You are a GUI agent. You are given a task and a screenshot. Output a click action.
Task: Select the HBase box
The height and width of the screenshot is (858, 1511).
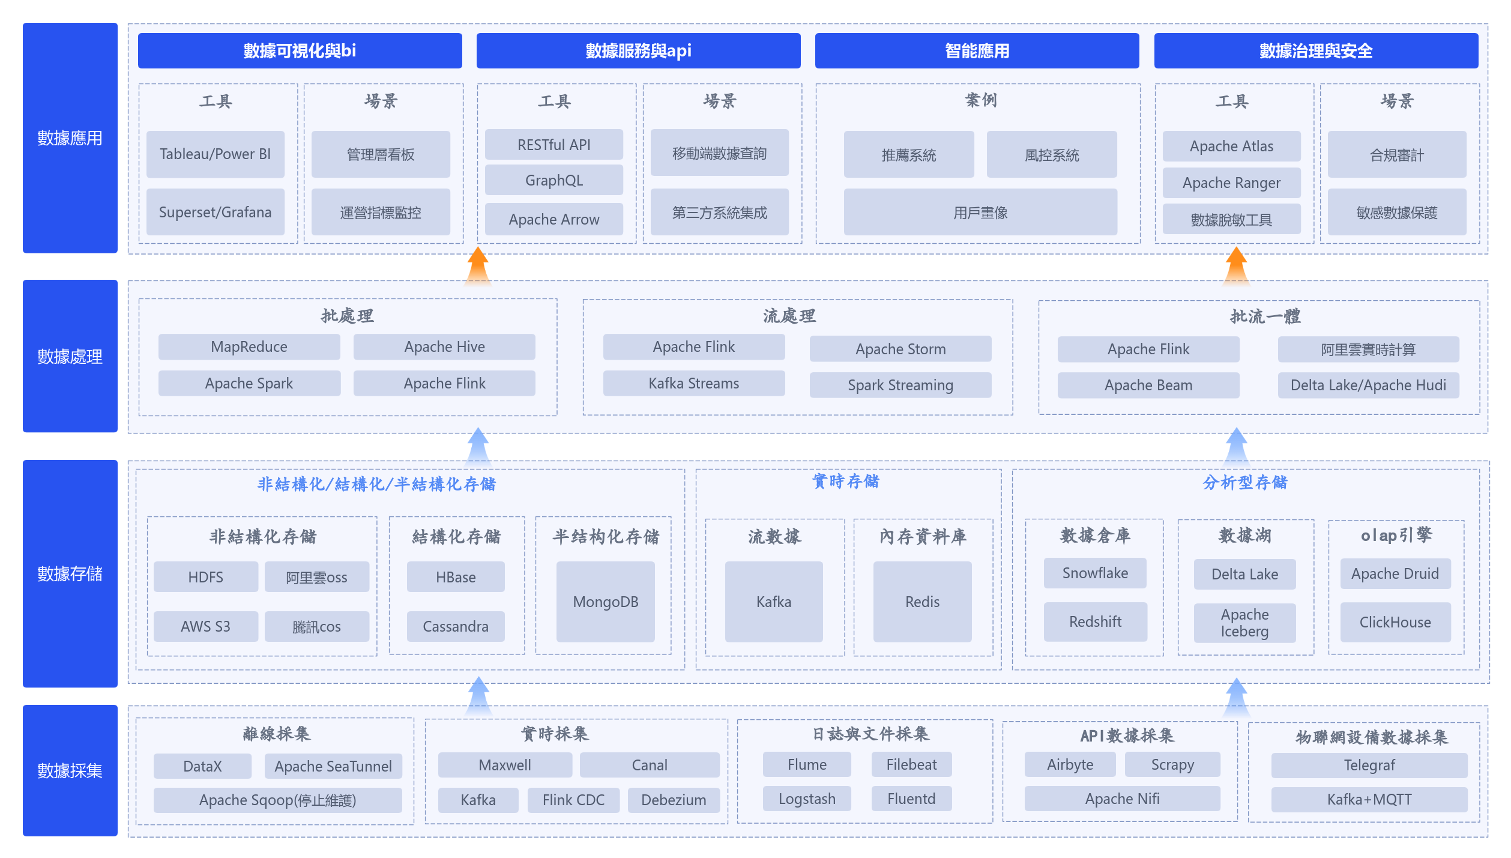[x=456, y=577]
